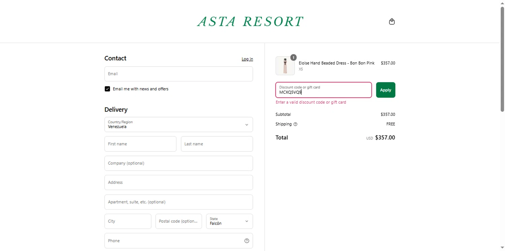Click the Phone field help icon
The image size is (505, 251).
[247, 241]
